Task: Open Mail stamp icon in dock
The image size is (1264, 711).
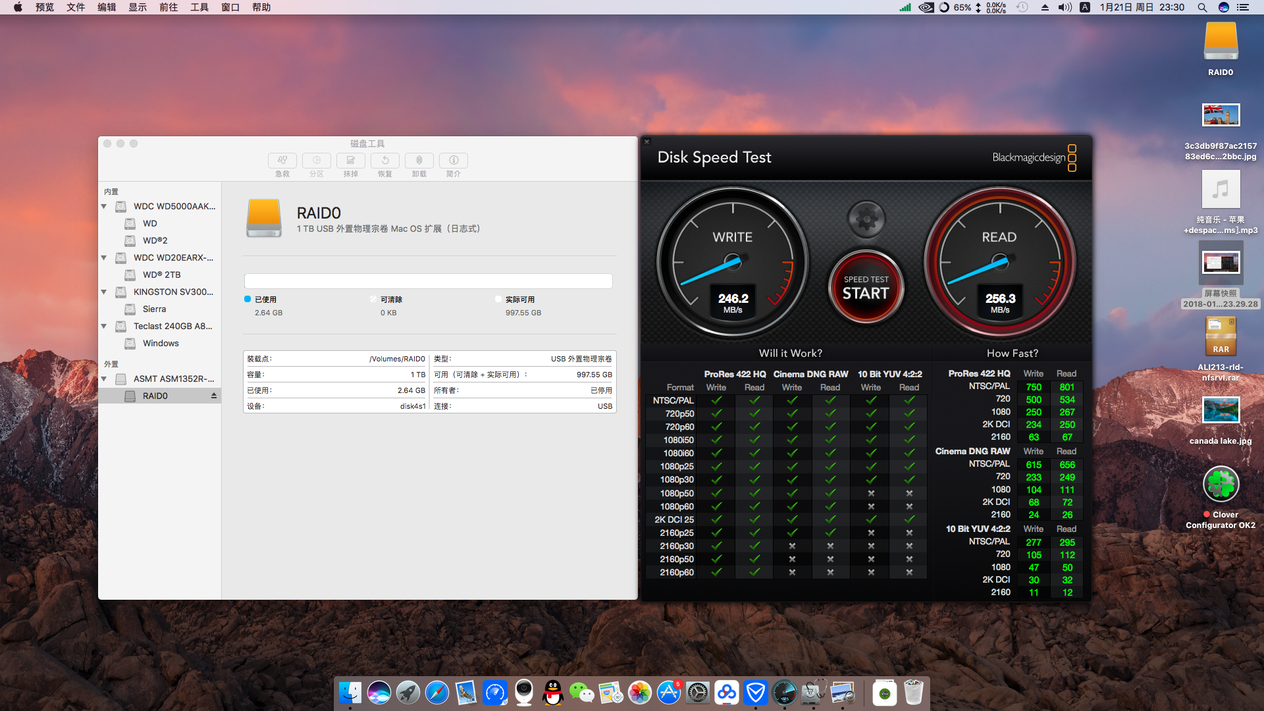Action: [466, 693]
